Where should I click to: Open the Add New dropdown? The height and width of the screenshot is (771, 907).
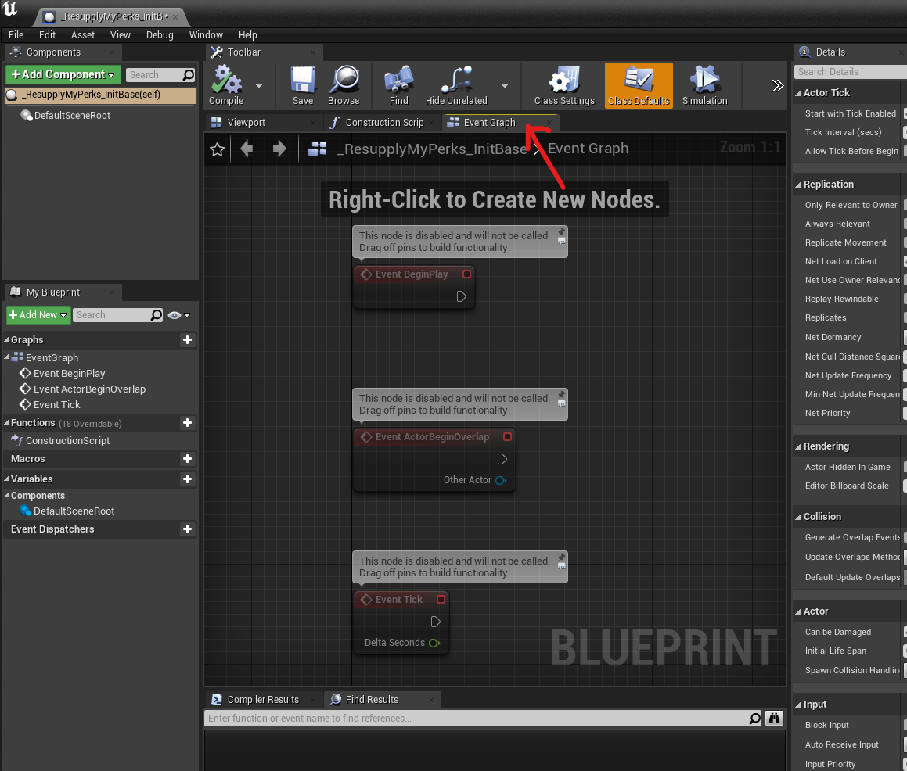point(39,315)
